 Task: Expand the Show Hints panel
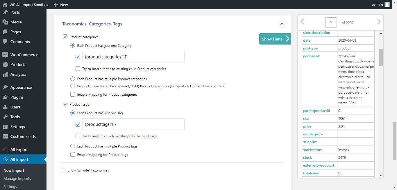click(275, 39)
